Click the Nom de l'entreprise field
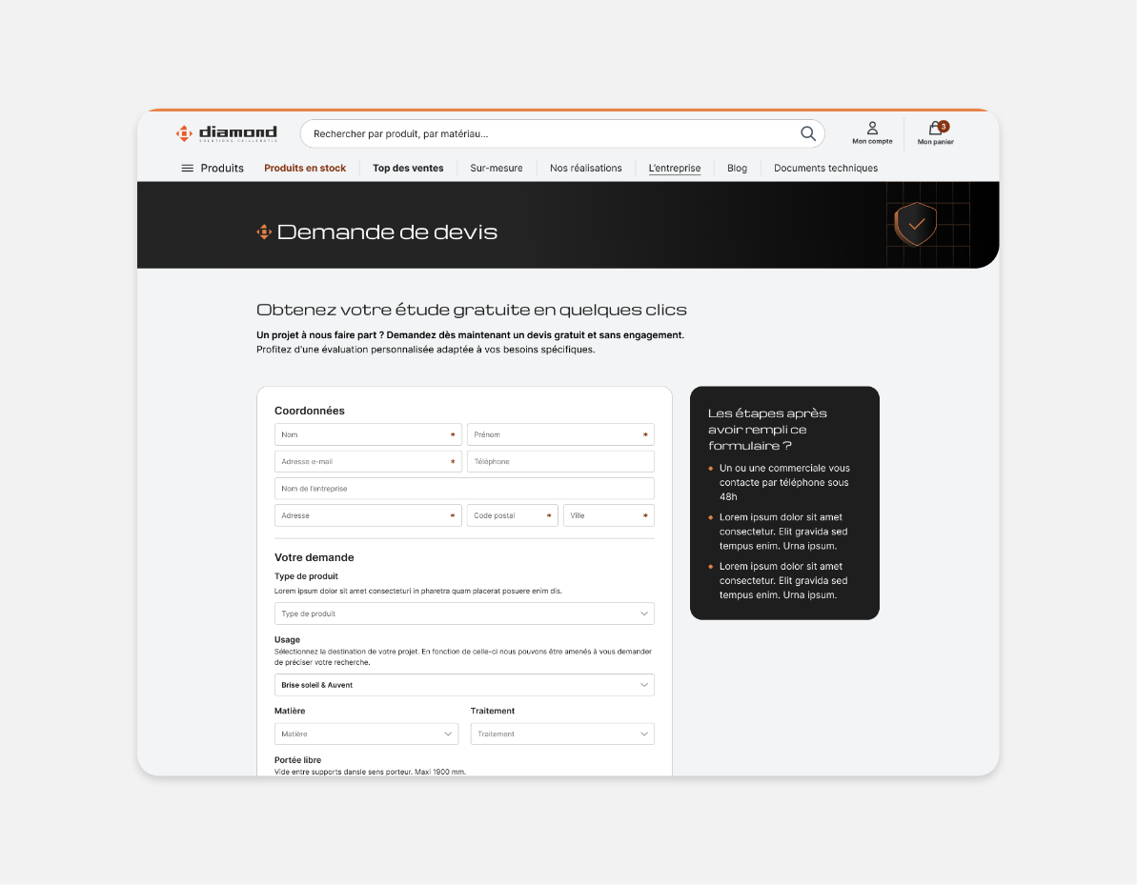 coord(464,489)
